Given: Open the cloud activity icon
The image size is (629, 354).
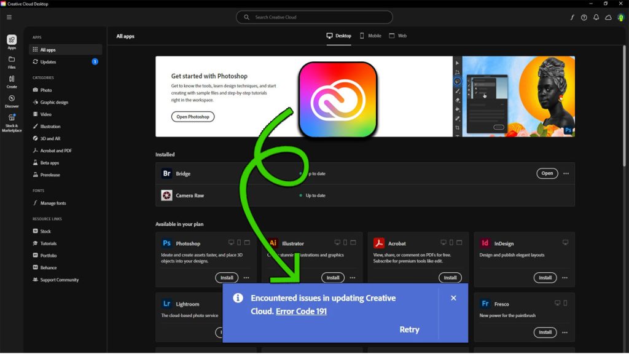Looking at the screenshot, I should coord(608,17).
